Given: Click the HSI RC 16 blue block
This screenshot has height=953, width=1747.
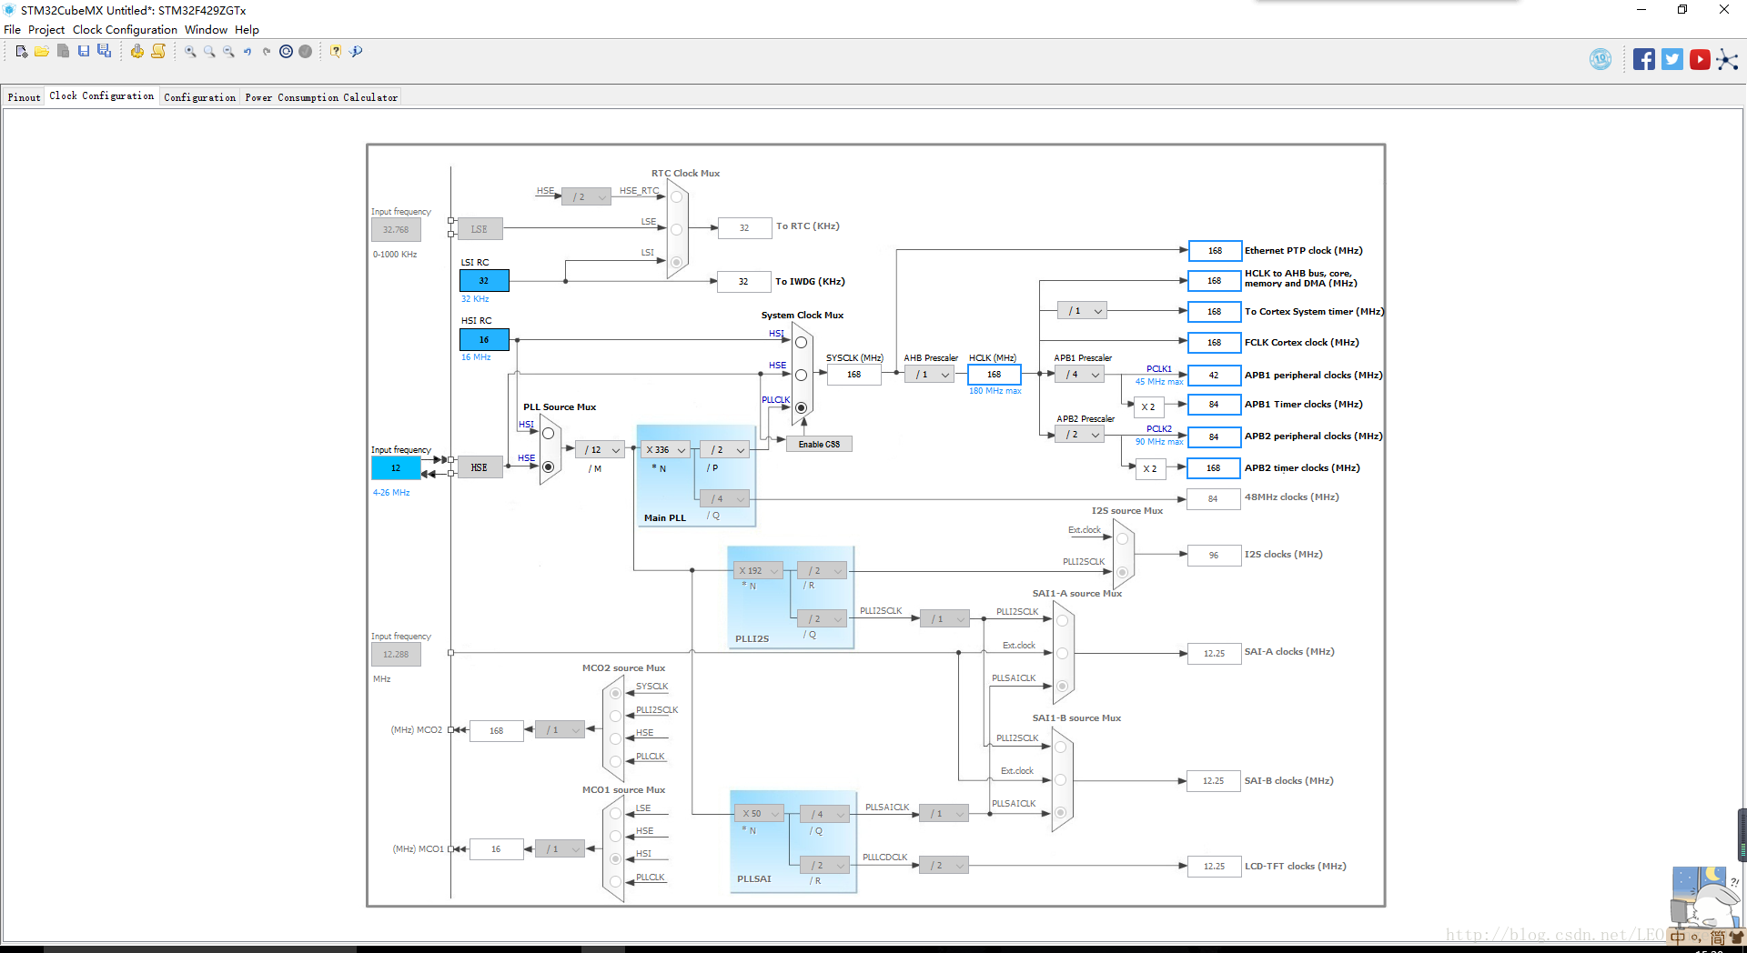Looking at the screenshot, I should pos(484,339).
